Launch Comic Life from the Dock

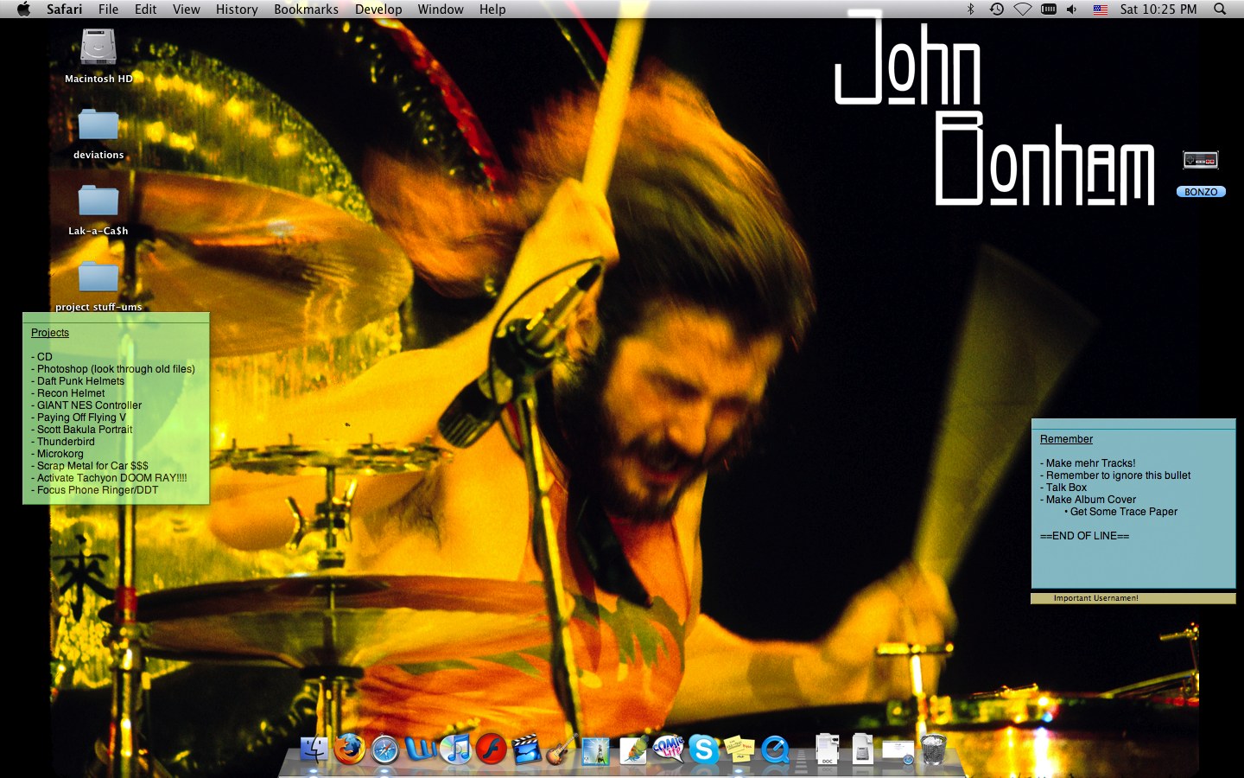click(x=668, y=749)
